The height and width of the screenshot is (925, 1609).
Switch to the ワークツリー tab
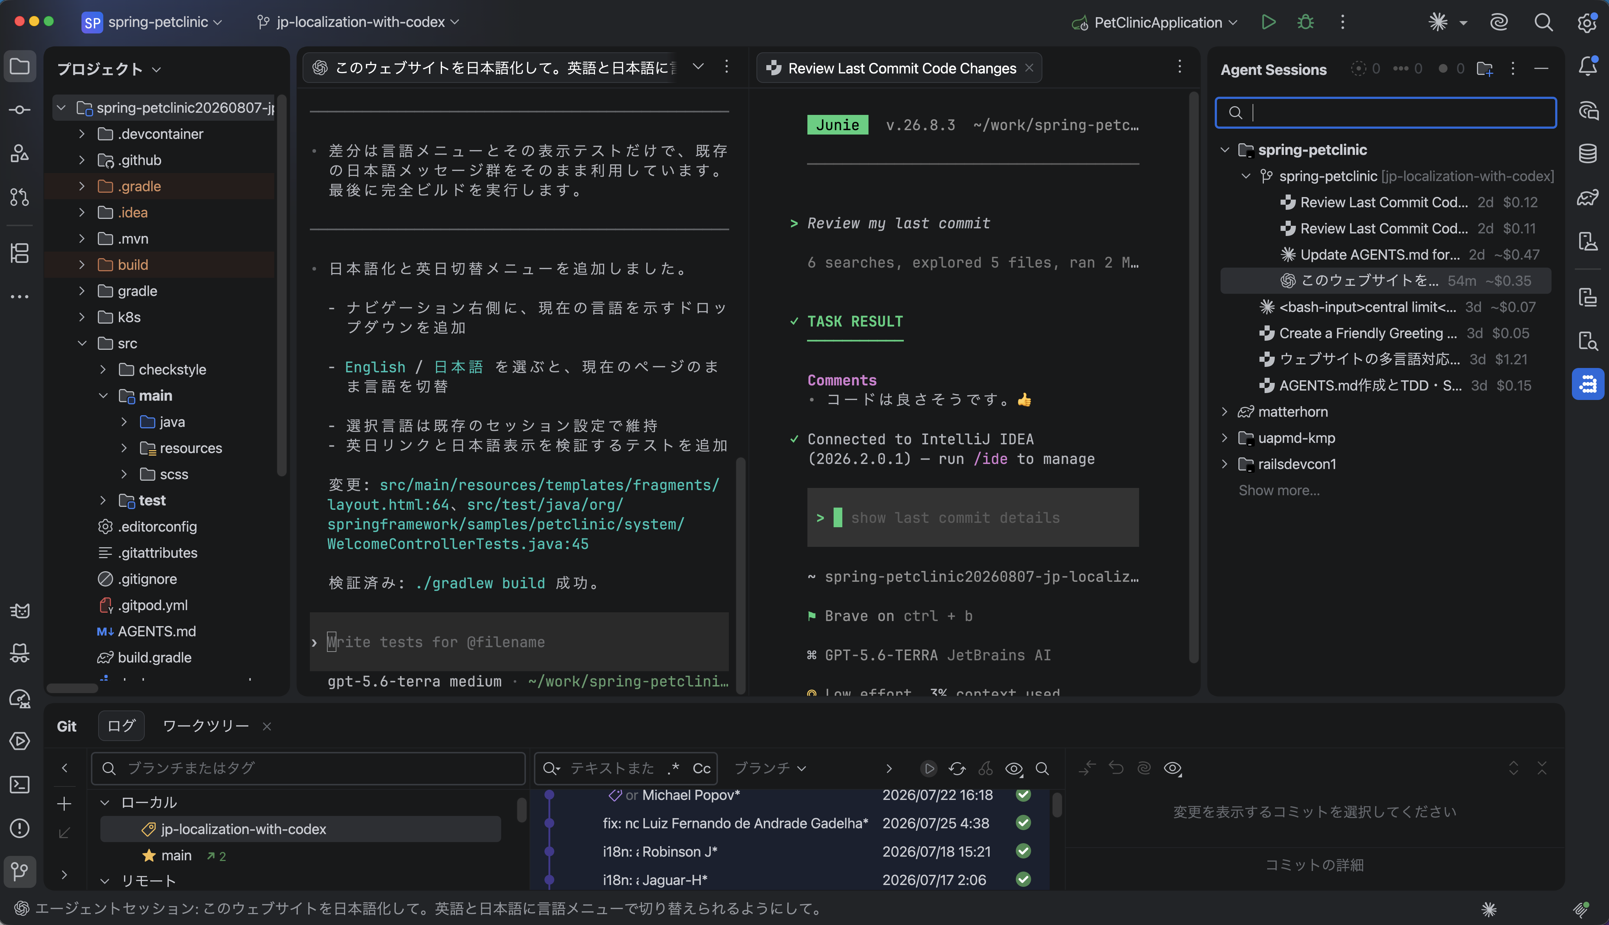tap(205, 725)
